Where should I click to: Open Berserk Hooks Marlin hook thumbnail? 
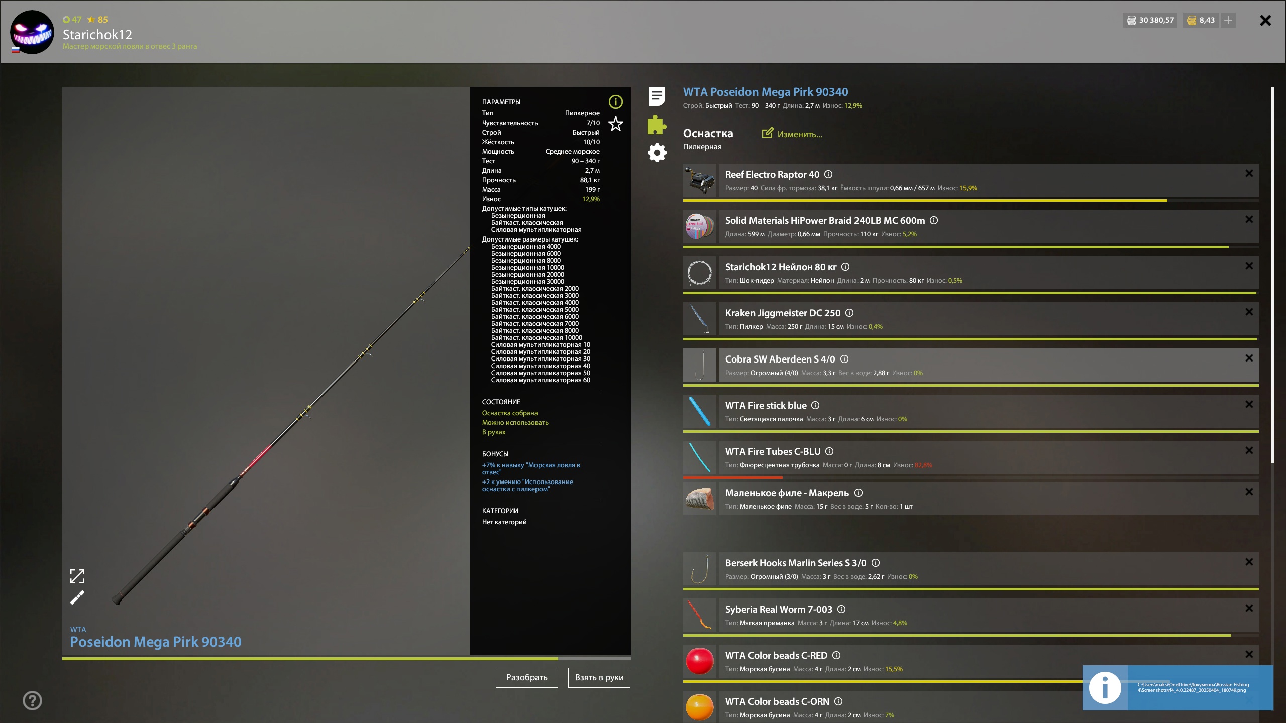point(699,569)
